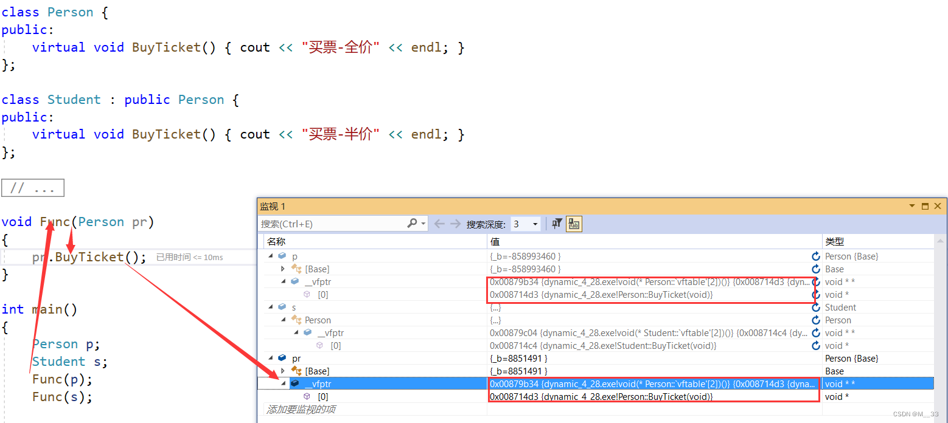Image resolution: width=948 pixels, height=423 pixels.
Task: Refresh the [Base] row with _b=-858993460
Action: pos(816,269)
